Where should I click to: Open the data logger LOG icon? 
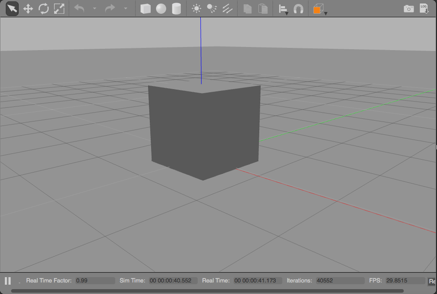coord(424,9)
